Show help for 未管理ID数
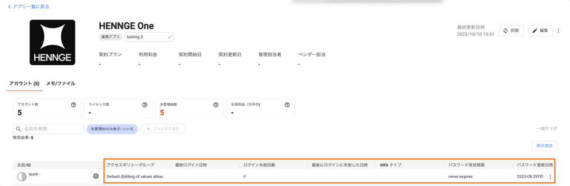 coord(216,105)
